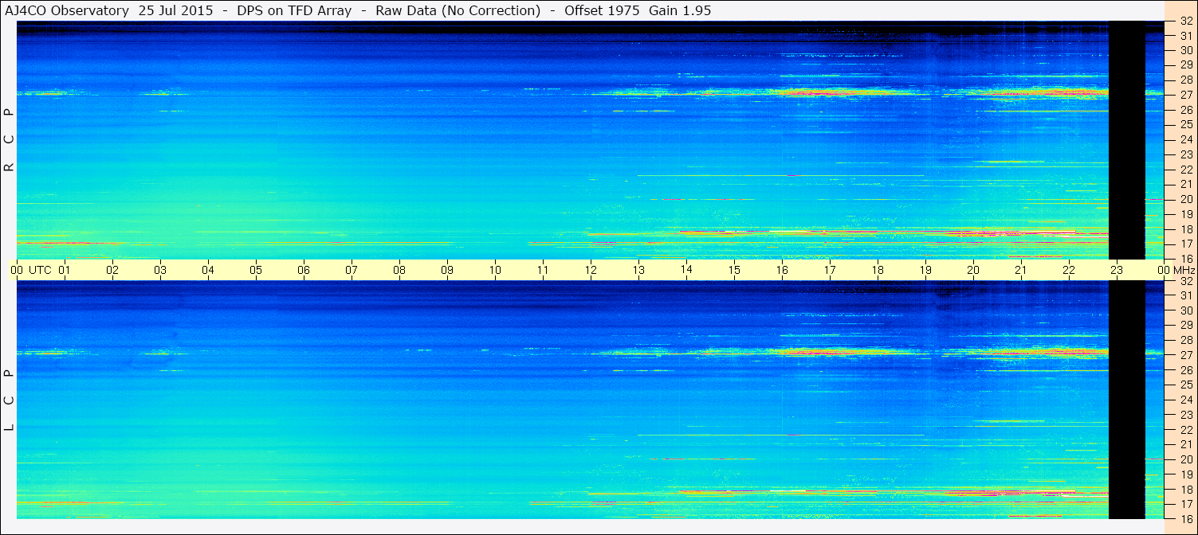
Task: Pick the 06 hour time marker
Action: point(304,270)
